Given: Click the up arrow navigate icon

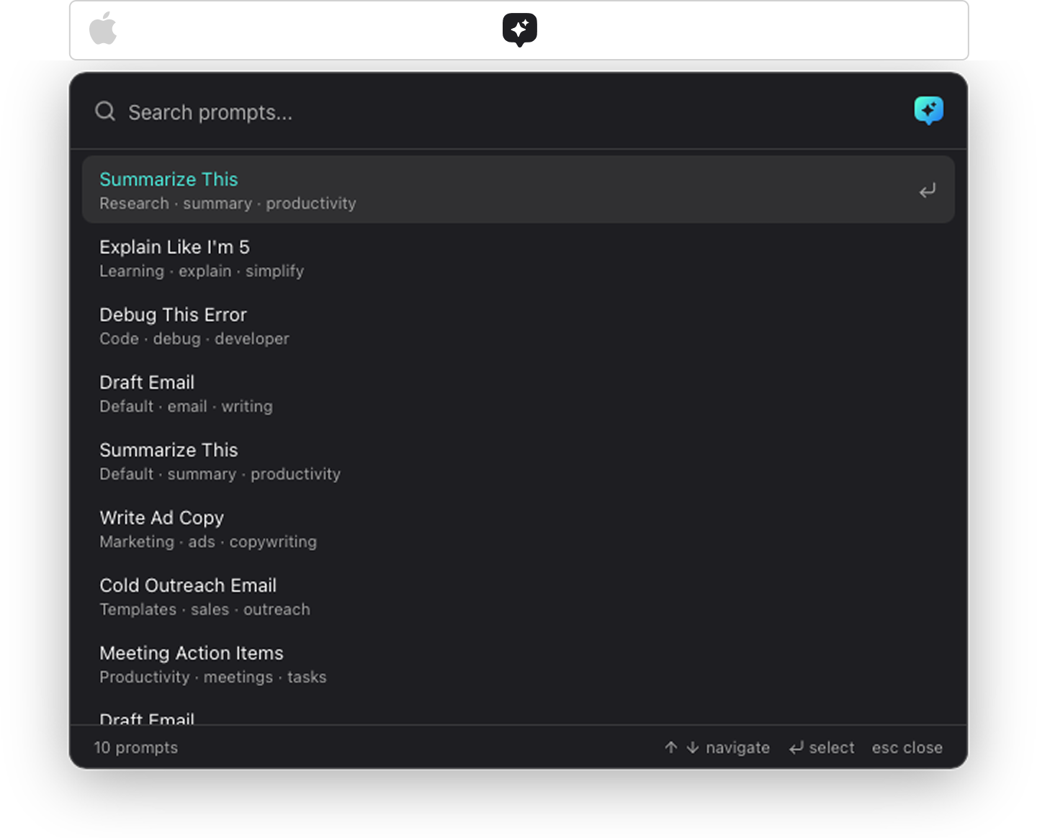Looking at the screenshot, I should [x=670, y=748].
